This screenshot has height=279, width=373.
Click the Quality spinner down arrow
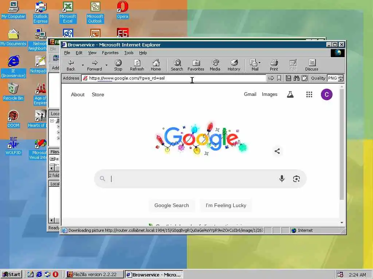[341, 80]
